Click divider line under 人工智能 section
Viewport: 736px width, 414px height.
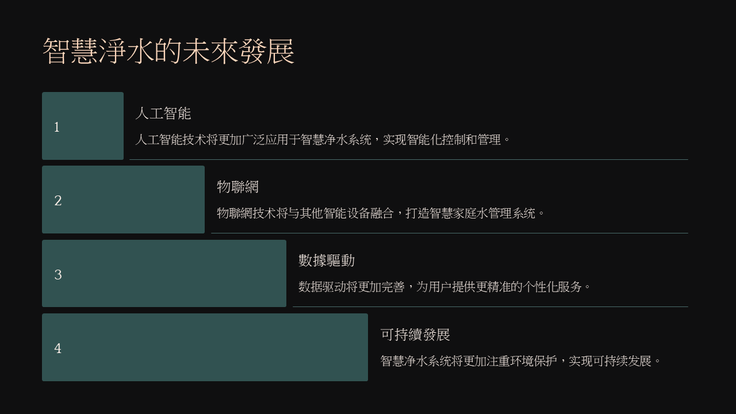pyautogui.click(x=409, y=159)
